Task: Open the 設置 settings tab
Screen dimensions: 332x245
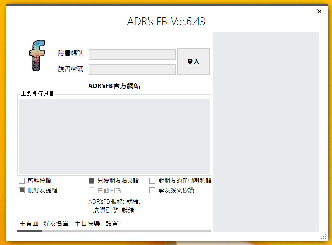Action: (x=112, y=223)
